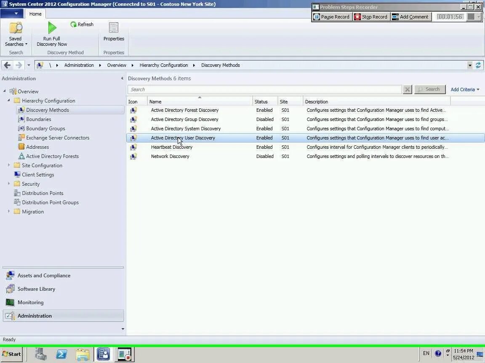Sort by the Status column header
This screenshot has width=485, height=363.
coord(265,101)
